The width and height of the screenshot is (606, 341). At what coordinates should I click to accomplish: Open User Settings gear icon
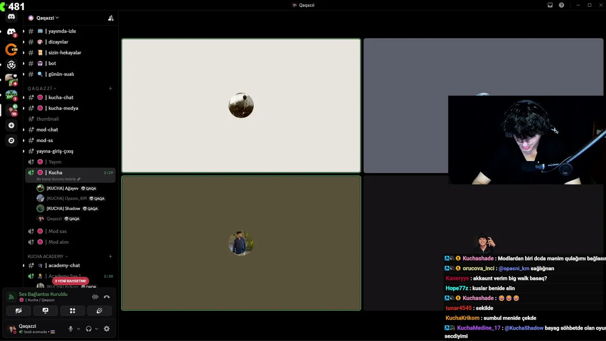pyautogui.click(x=107, y=329)
